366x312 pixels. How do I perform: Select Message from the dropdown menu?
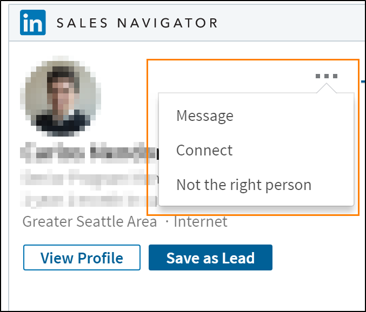[205, 116]
